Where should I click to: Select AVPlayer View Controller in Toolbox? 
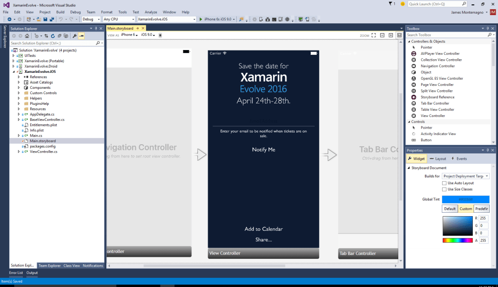coord(440,53)
